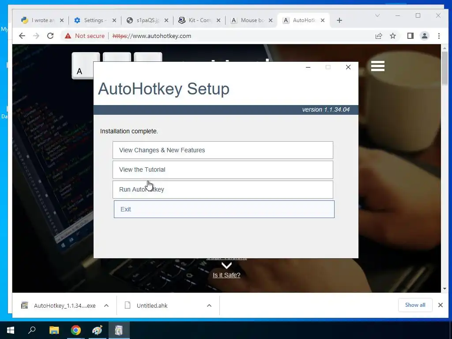Click the address bar URL
The width and height of the screenshot is (452, 339).
tap(152, 36)
